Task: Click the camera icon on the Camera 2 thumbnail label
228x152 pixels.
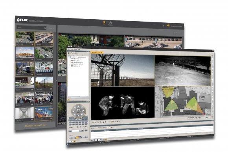Action: click(51, 45)
